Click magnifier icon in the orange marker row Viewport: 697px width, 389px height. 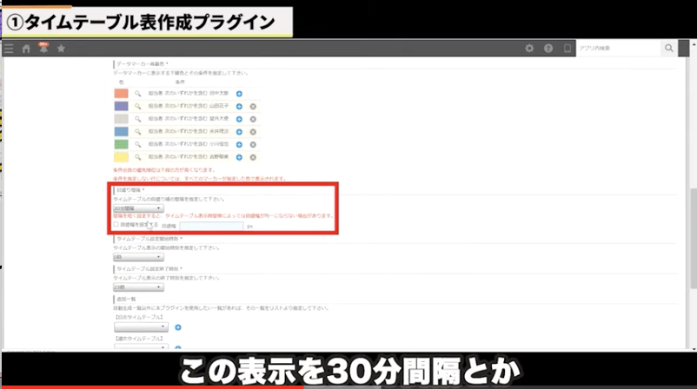click(137, 93)
